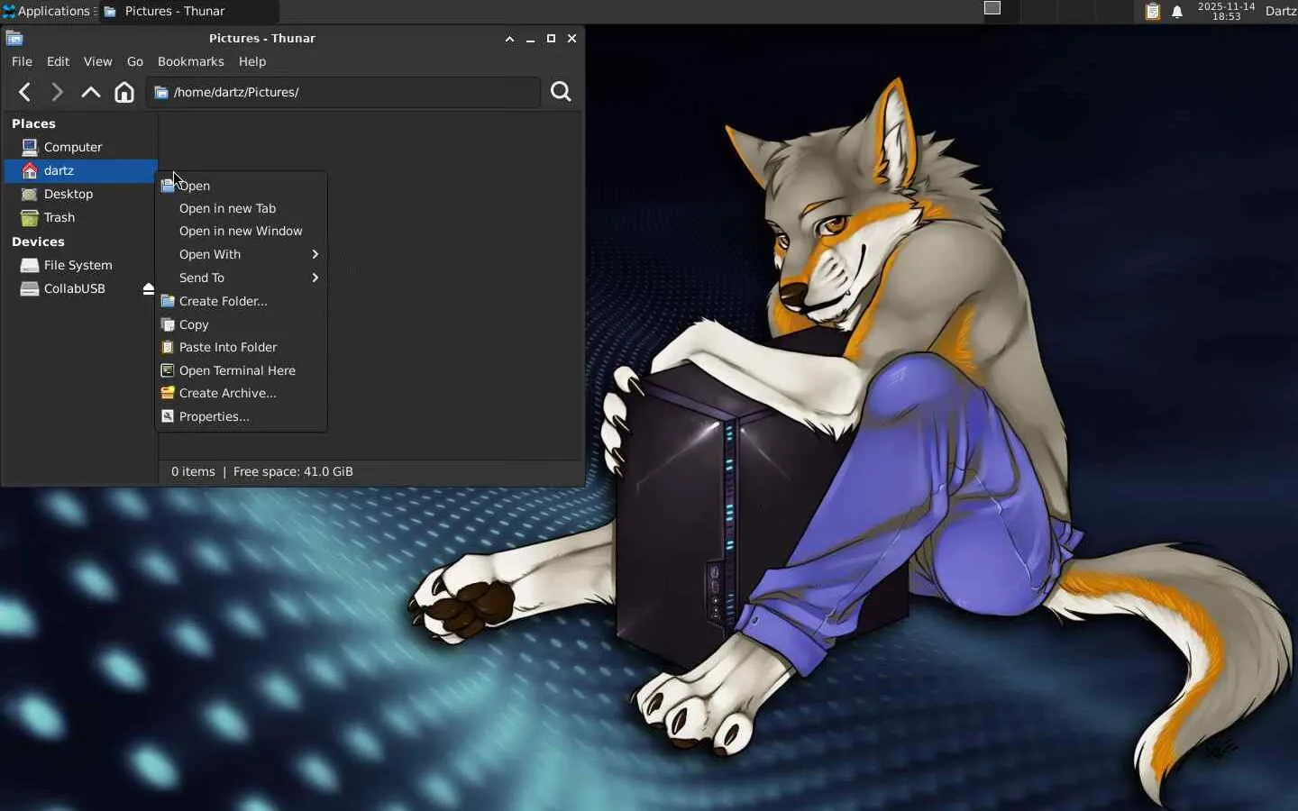Click the Desktop icon in sidebar
1298x811 pixels.
coord(30,194)
